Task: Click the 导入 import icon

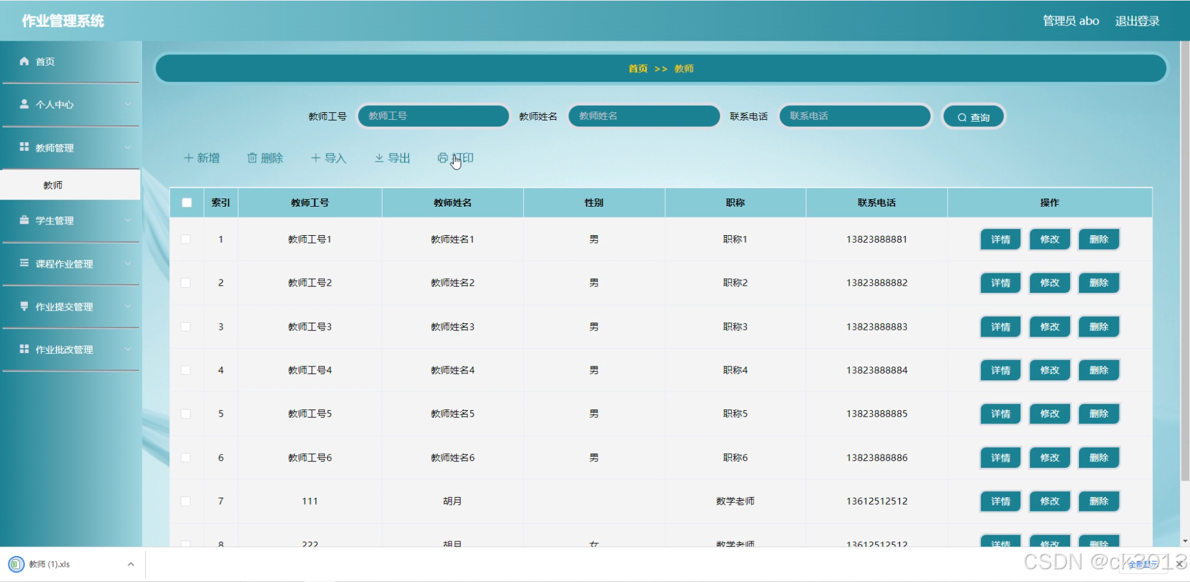Action: 315,158
